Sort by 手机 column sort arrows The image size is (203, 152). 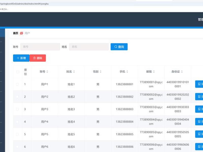(x=127, y=72)
